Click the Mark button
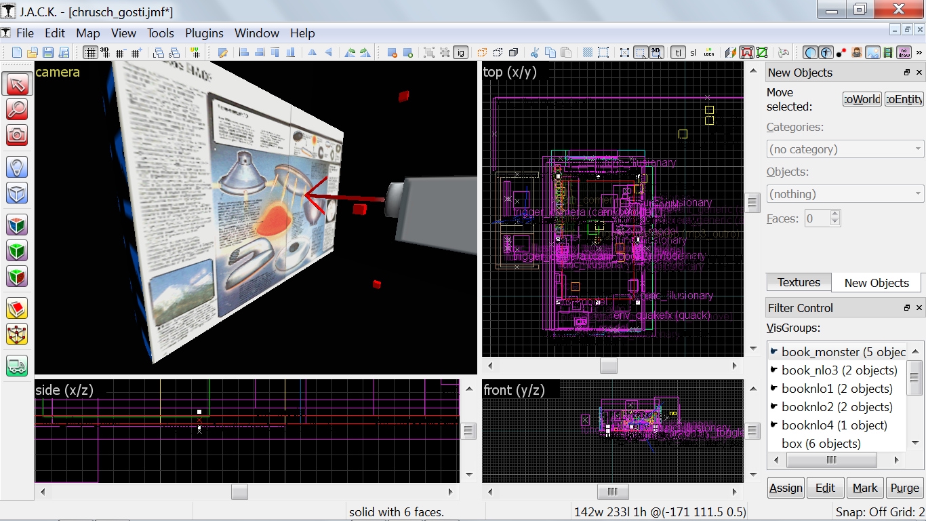 pyautogui.click(x=865, y=488)
